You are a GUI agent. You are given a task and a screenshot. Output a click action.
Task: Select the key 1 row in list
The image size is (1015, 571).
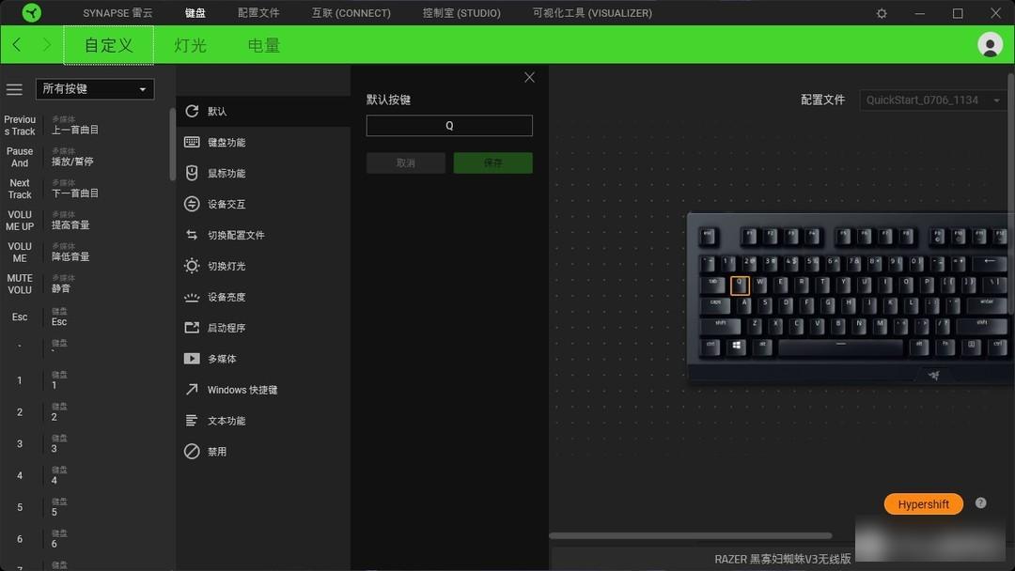tap(86, 380)
